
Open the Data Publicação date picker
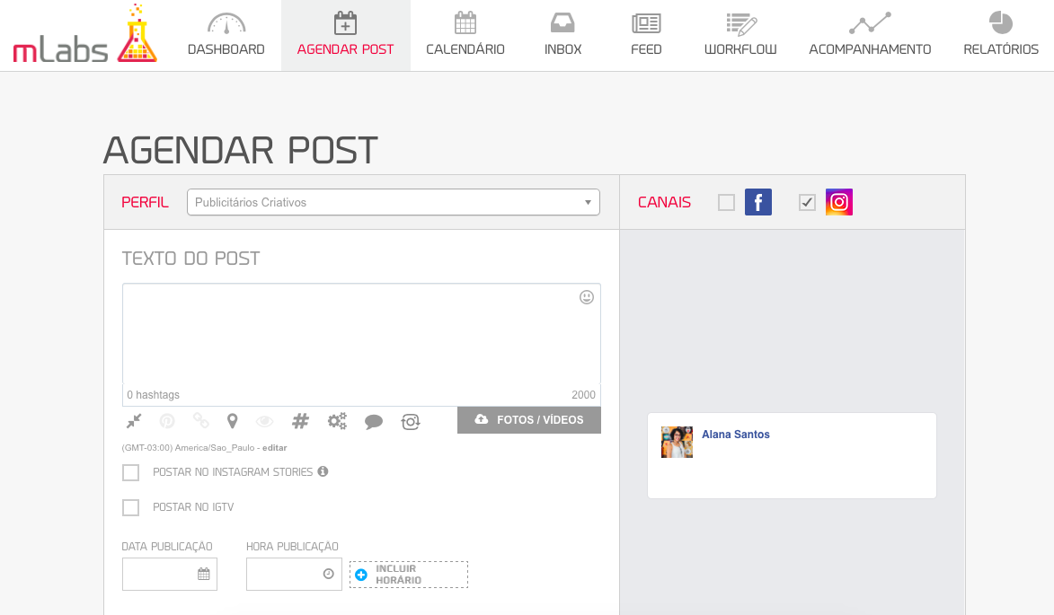point(170,574)
